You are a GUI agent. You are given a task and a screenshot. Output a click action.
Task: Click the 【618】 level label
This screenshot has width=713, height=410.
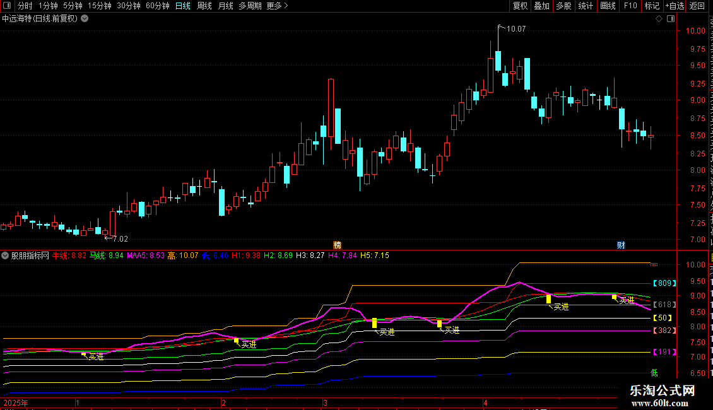coord(664,305)
